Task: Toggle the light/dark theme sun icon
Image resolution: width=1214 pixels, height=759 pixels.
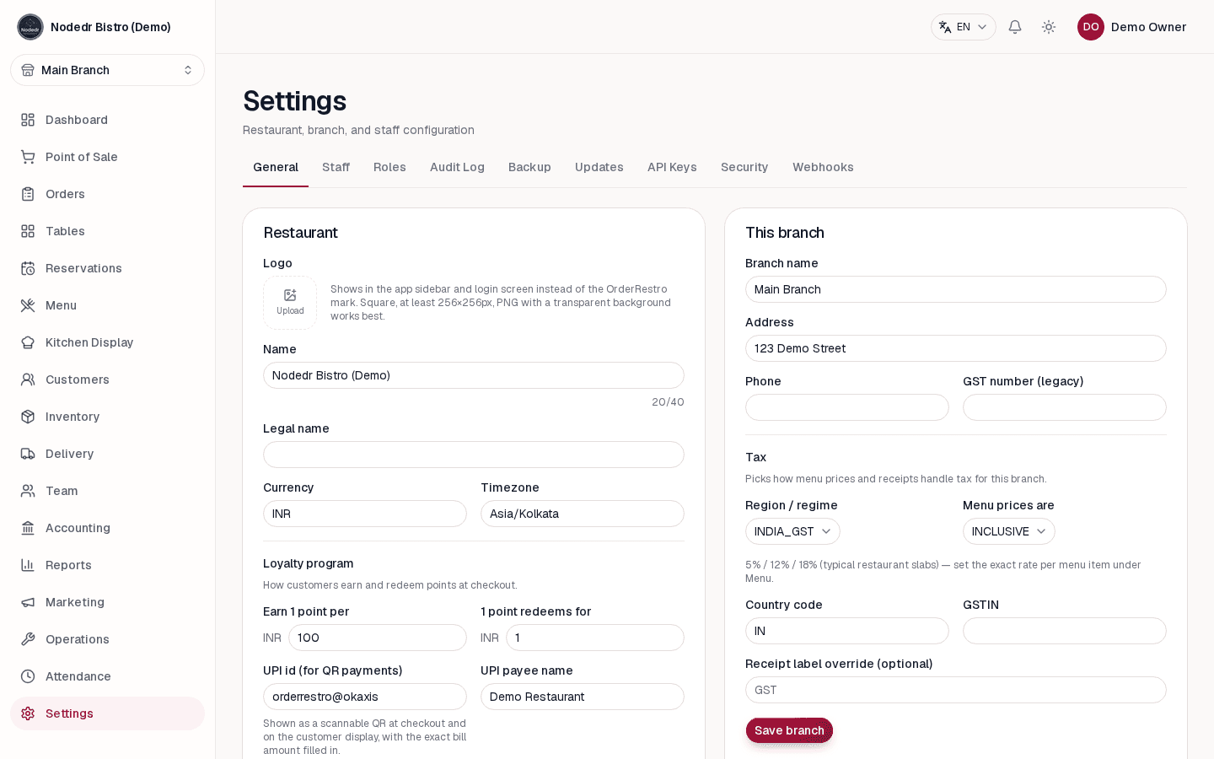Action: click(1049, 27)
